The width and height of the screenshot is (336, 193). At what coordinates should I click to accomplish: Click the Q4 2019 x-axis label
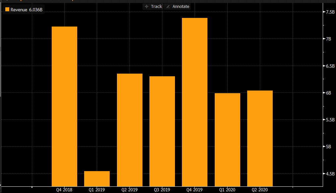coord(195,190)
